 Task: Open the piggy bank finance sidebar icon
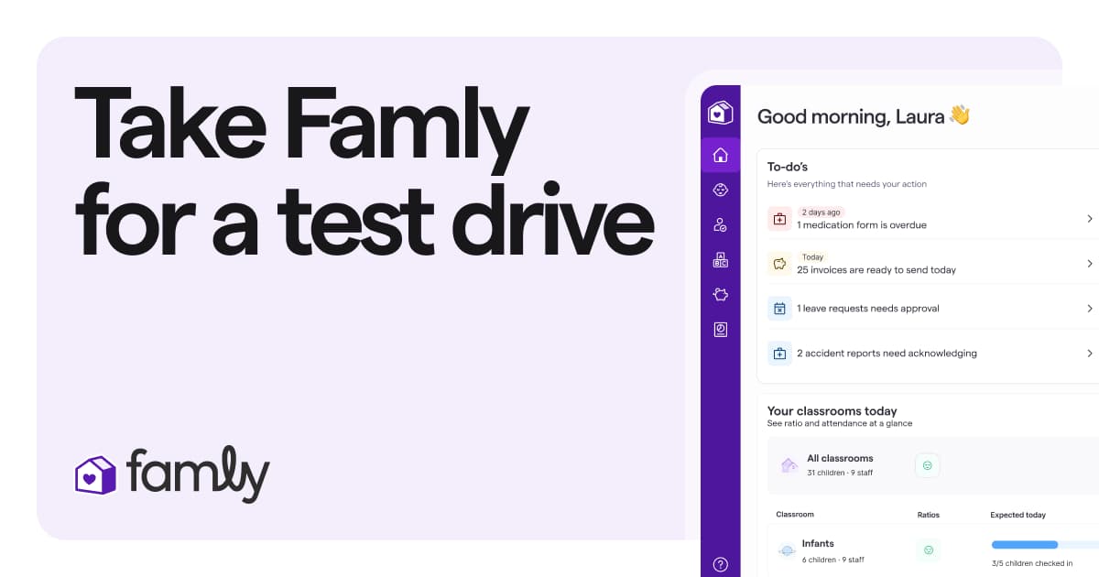720,295
